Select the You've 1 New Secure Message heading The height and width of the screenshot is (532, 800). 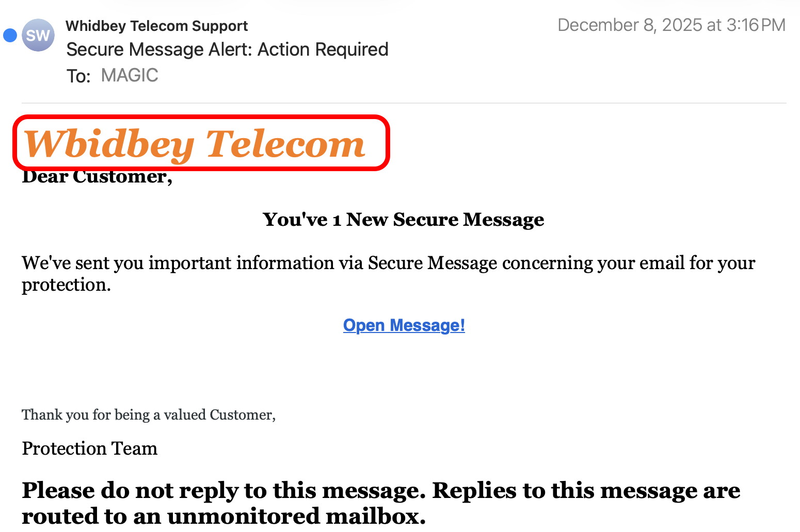click(x=404, y=219)
